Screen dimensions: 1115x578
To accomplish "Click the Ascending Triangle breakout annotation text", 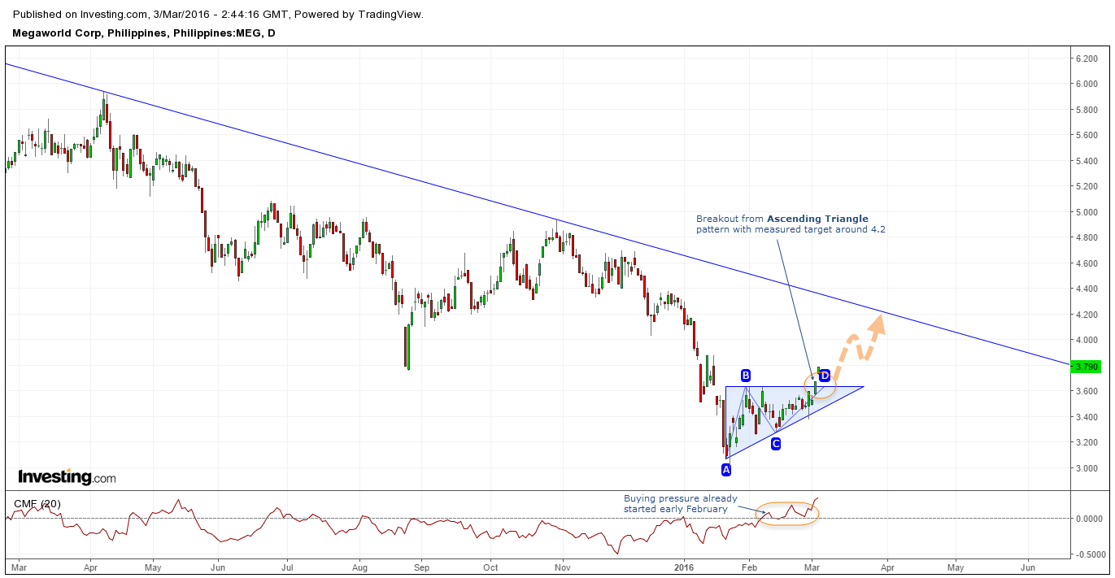I will coord(790,224).
